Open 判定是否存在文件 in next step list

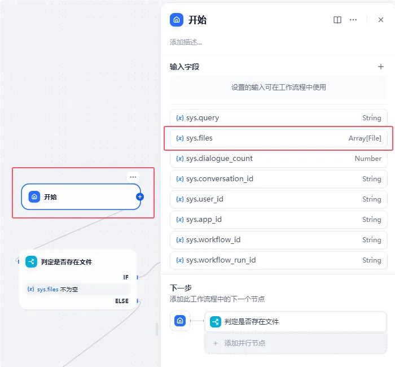coord(296,322)
